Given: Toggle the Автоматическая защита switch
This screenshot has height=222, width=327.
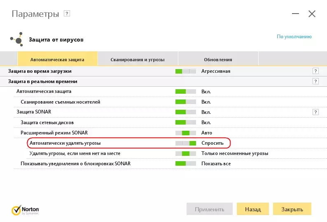Looking at the screenshot, I should 186,91.
